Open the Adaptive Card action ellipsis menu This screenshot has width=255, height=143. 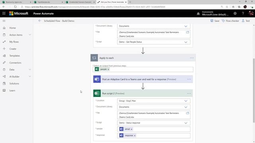[x=189, y=79]
